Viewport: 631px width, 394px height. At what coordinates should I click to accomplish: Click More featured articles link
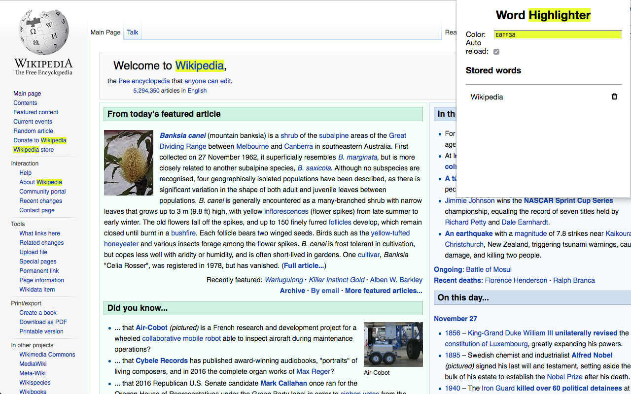[x=384, y=291]
